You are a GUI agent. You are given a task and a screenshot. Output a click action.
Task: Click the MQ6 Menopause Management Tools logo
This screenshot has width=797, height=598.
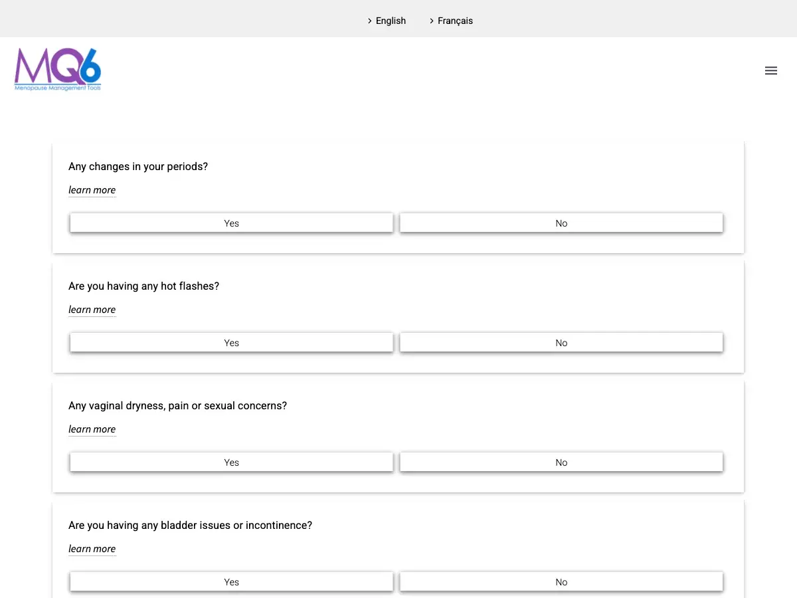58,69
